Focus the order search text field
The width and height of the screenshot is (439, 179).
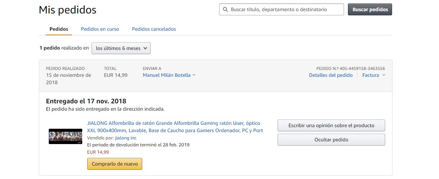coord(284,10)
